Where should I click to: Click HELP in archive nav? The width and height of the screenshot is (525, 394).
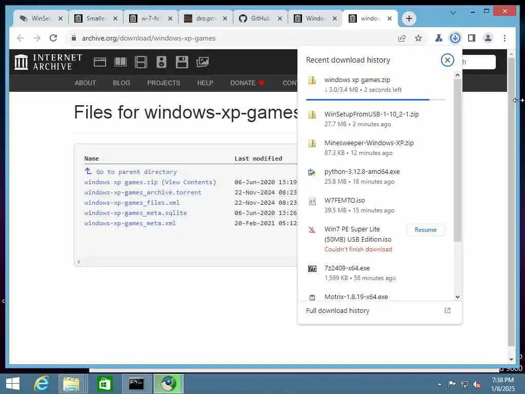[x=205, y=83]
